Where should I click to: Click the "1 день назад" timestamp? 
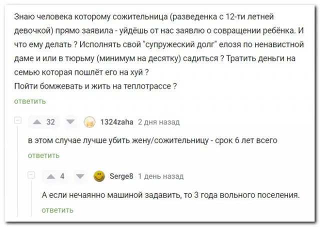point(160,176)
